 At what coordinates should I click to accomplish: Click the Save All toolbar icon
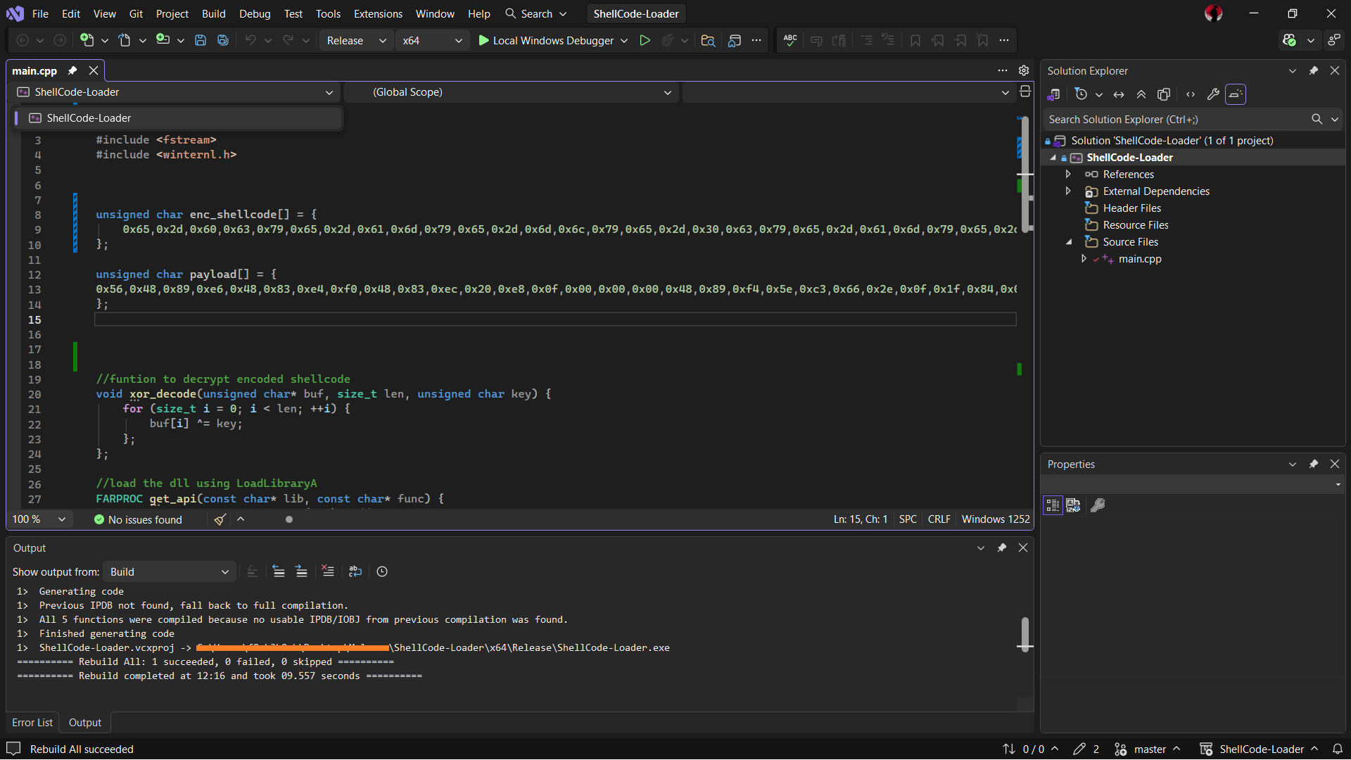click(223, 41)
